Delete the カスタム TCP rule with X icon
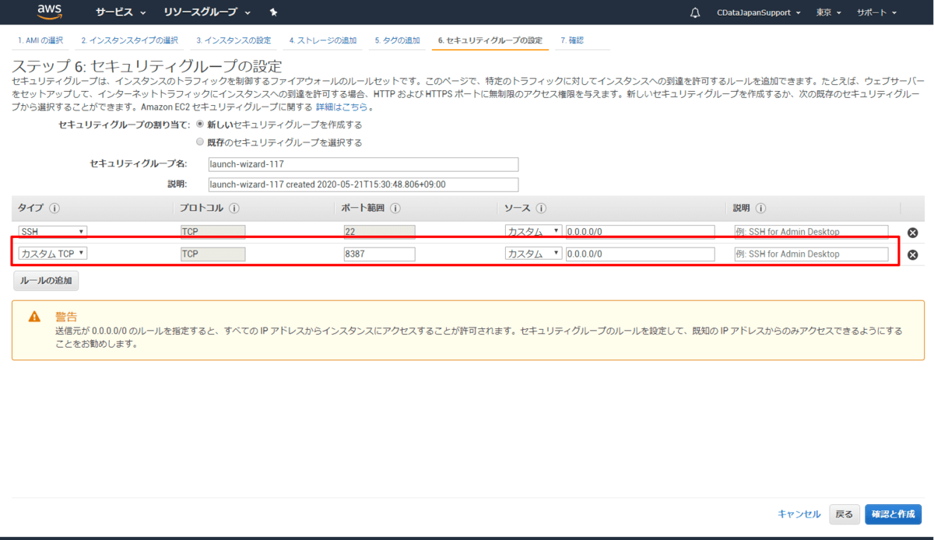 point(913,254)
